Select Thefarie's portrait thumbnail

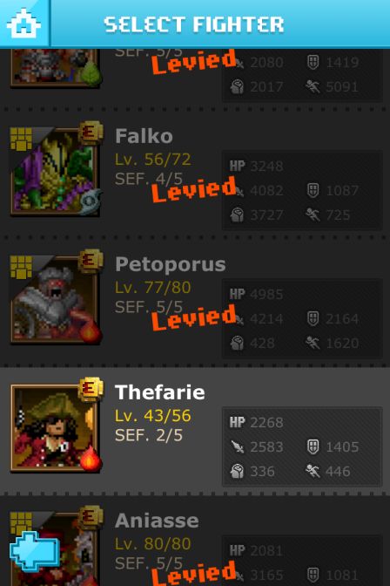pyautogui.click(x=55, y=428)
